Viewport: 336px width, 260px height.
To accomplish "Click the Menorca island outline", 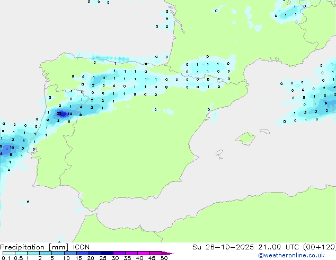I will tap(265, 131).
